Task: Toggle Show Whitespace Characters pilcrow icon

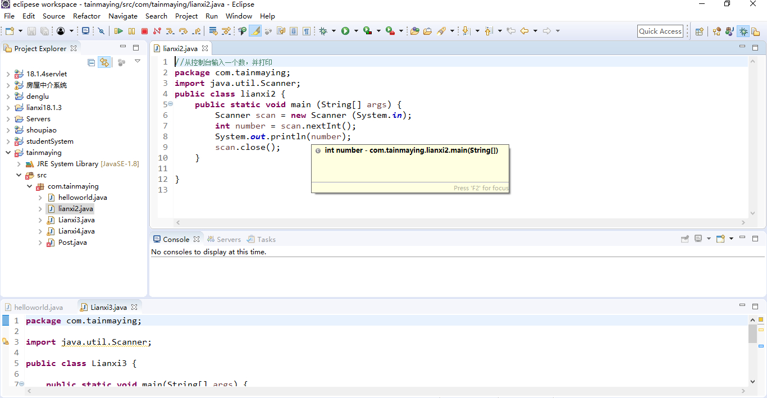Action: click(307, 31)
